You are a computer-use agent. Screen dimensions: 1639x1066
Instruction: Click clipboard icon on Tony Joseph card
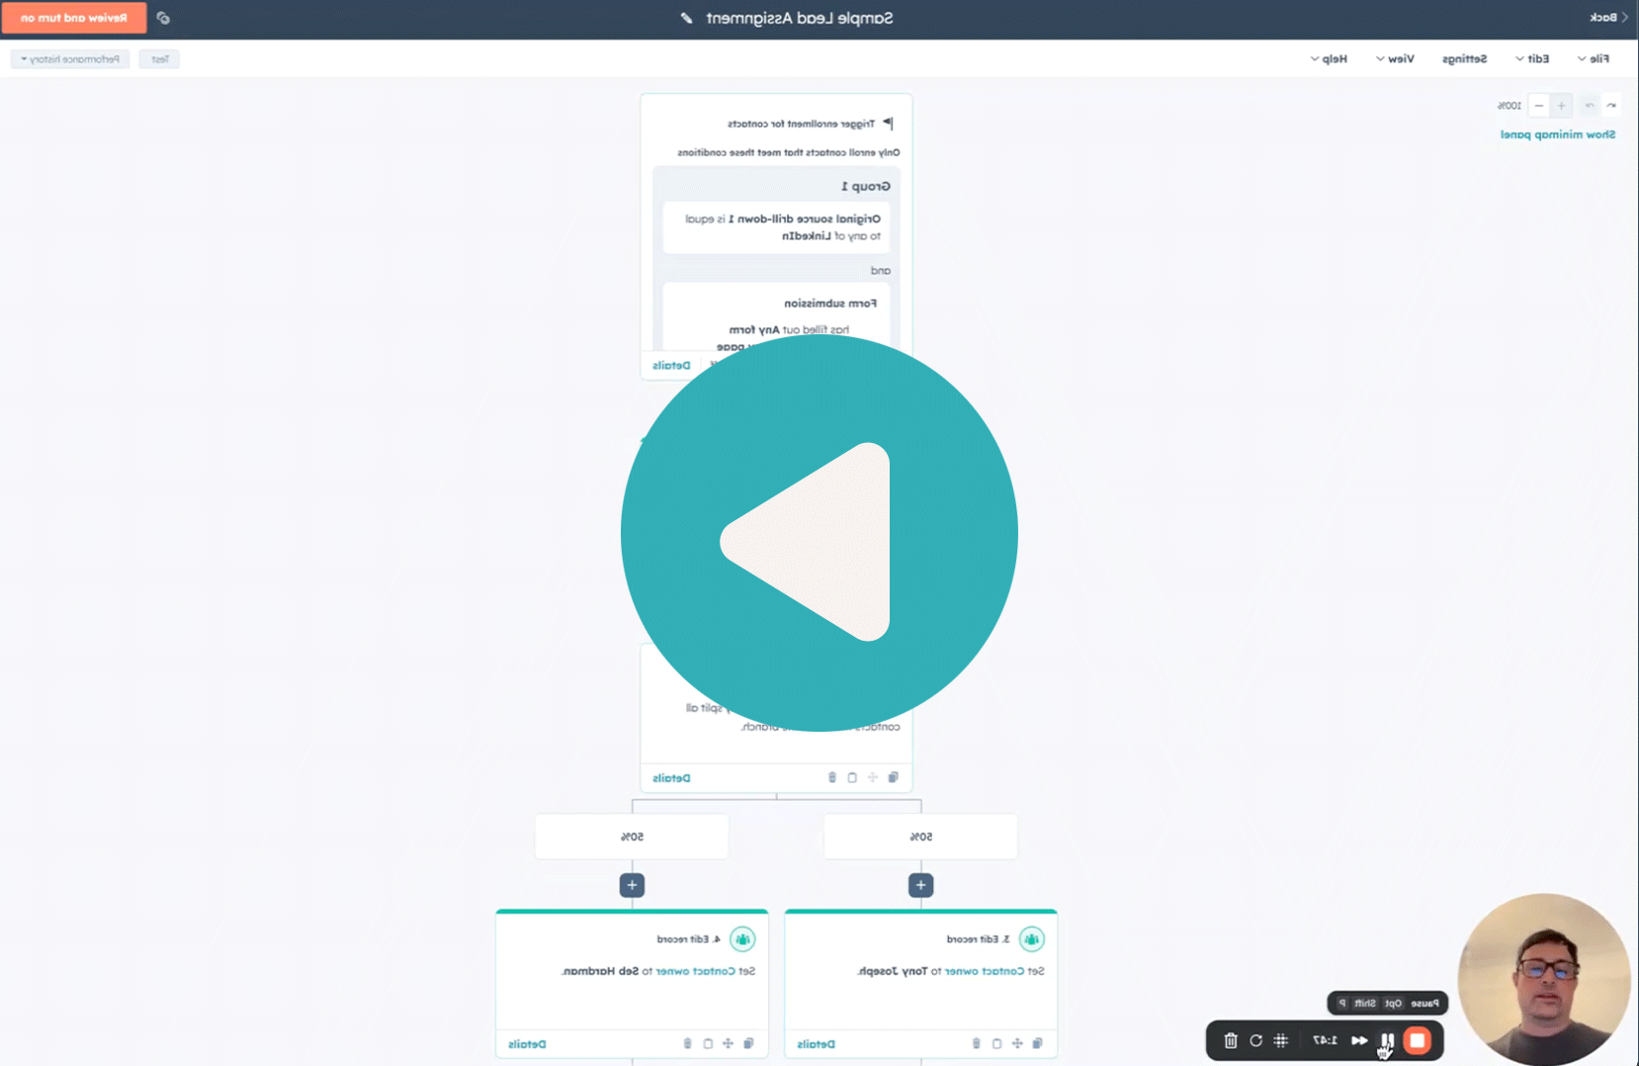(996, 1043)
